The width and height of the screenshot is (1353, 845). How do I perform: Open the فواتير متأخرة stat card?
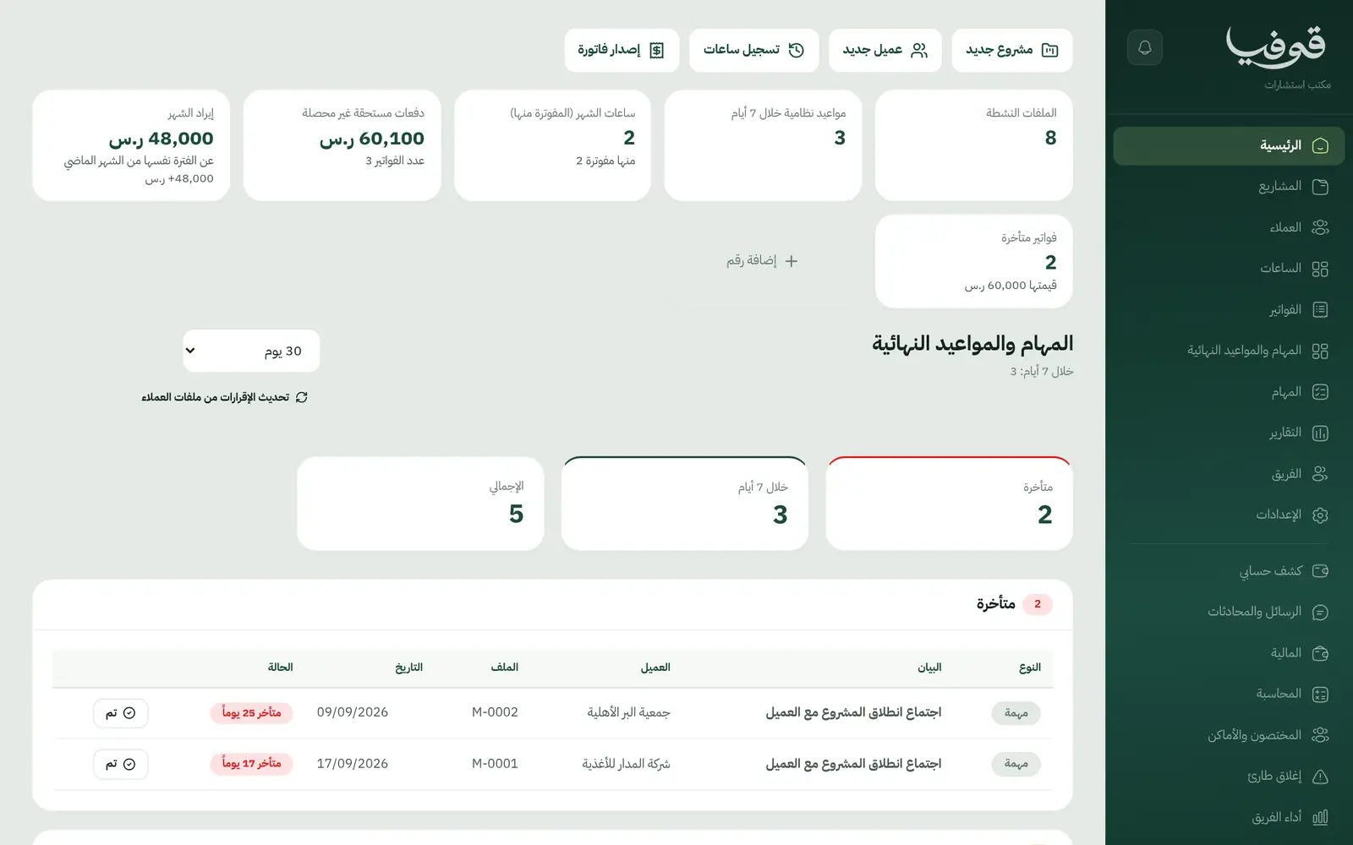pyautogui.click(x=974, y=261)
